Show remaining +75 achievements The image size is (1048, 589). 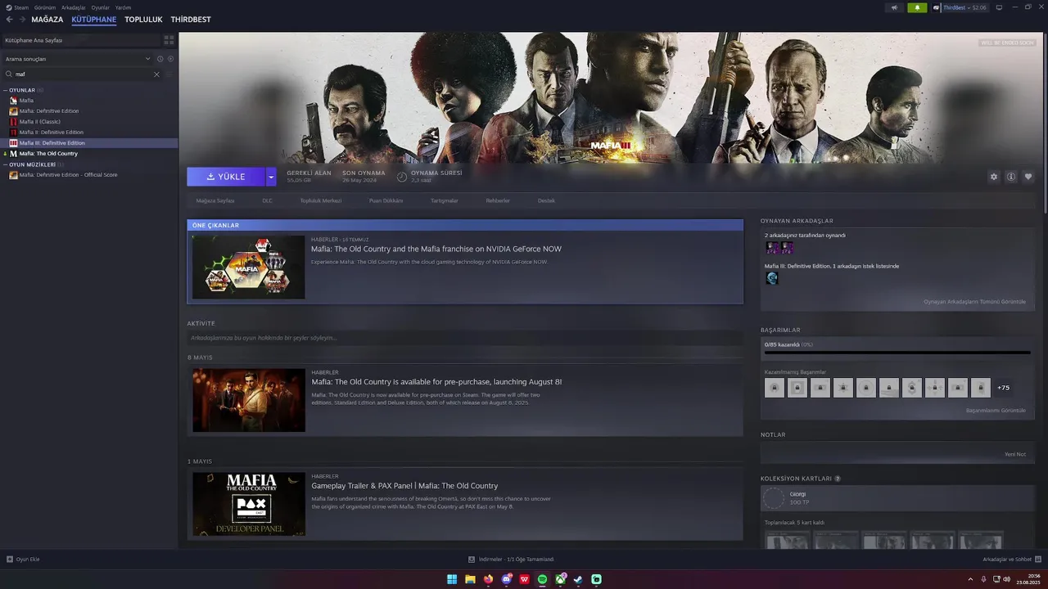1003,388
